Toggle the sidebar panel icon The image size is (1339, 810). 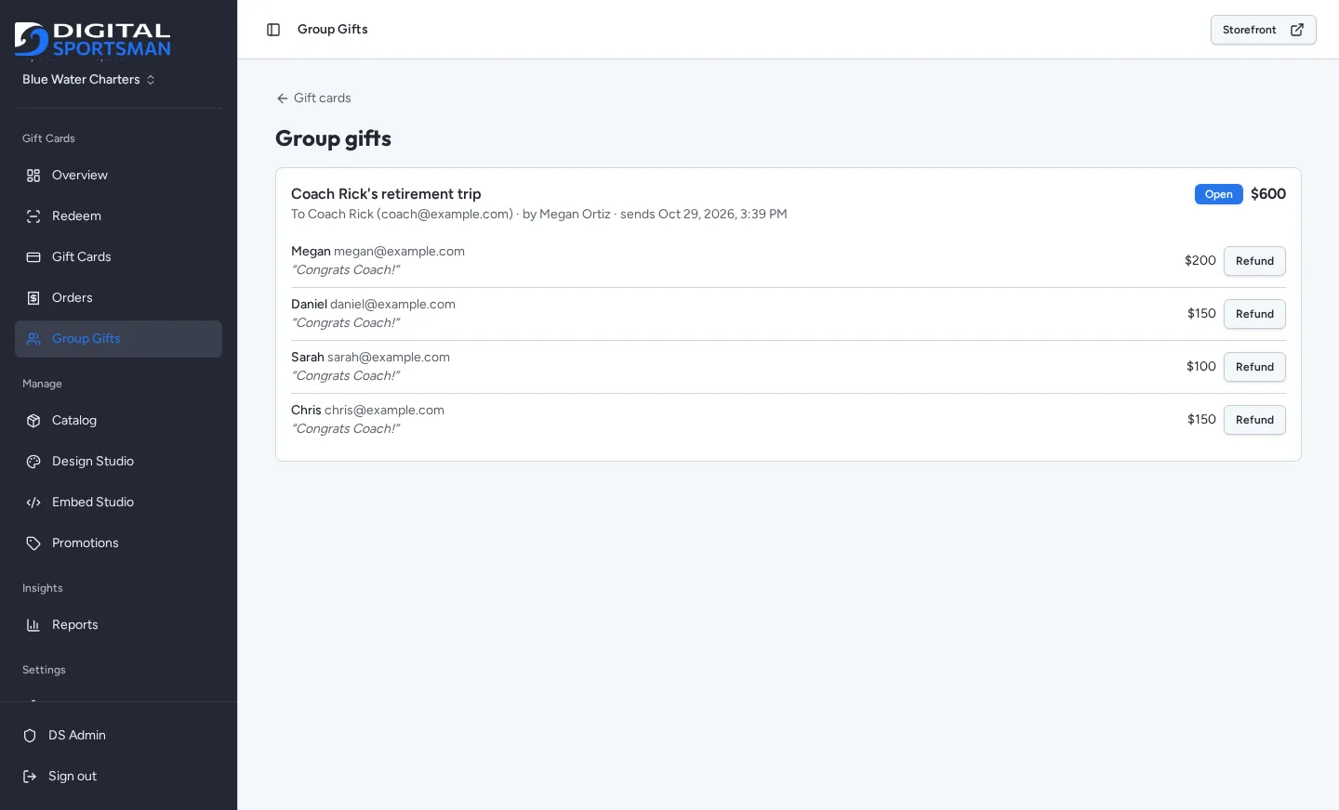[273, 30]
